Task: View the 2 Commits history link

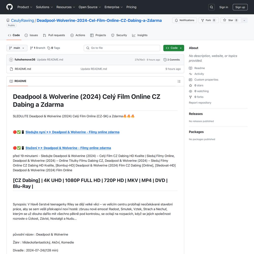Action: [172, 60]
